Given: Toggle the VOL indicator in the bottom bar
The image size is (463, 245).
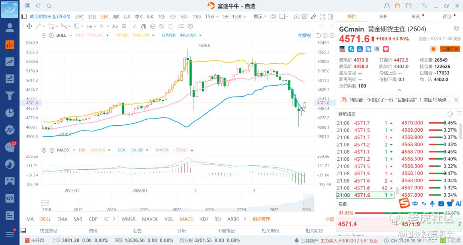Looking at the screenshot, I should click(169, 219).
